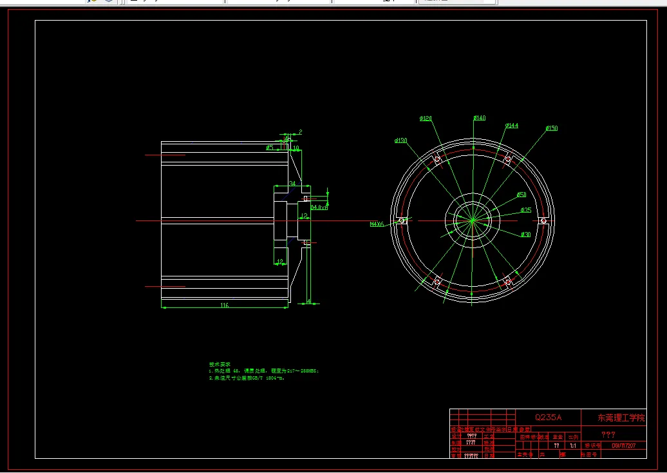Click the Ø140 diameter annotation
667x473 pixels.
[479, 118]
